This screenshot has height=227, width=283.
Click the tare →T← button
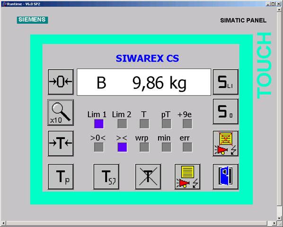(61, 143)
